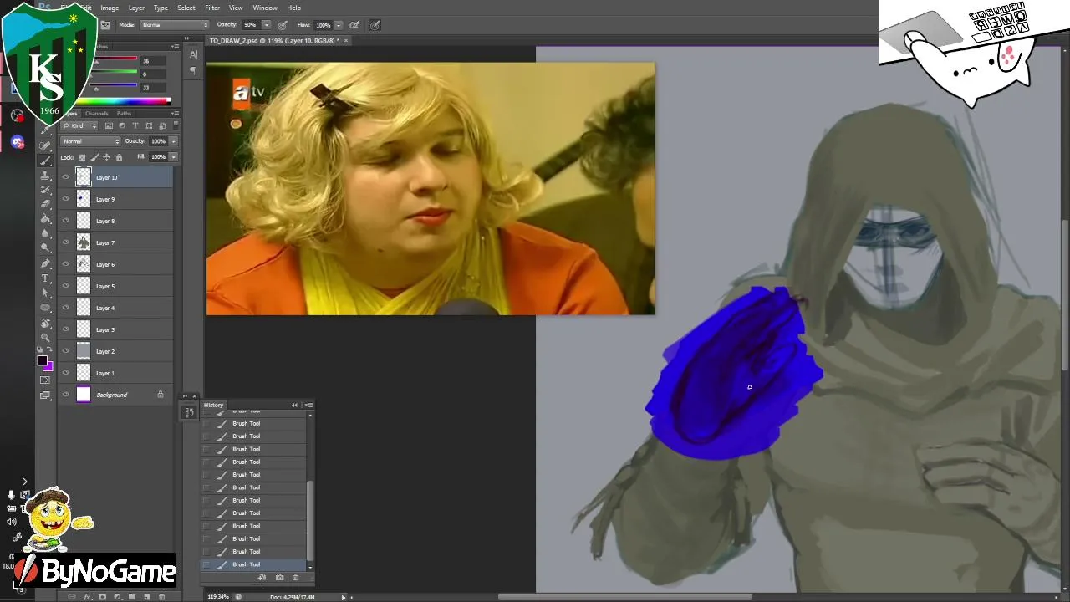Select the Blur tool

coord(45,233)
